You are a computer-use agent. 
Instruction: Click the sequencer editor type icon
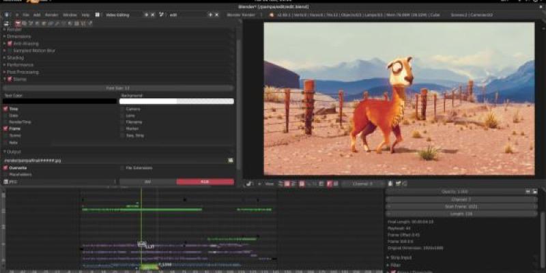pos(250,184)
